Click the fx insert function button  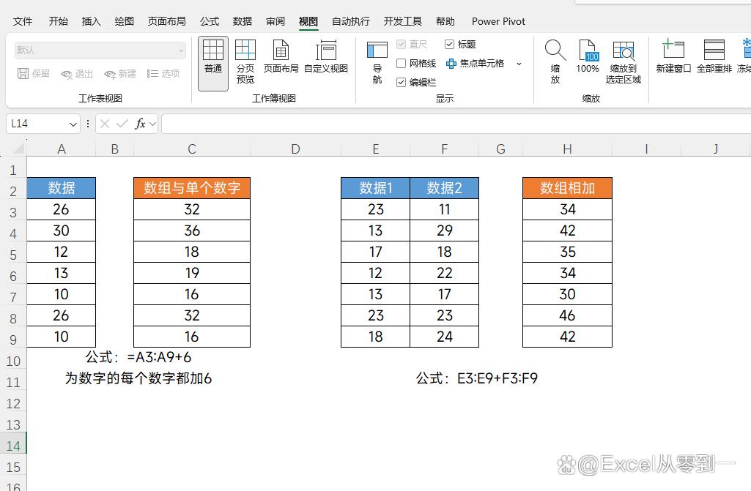pyautogui.click(x=140, y=124)
